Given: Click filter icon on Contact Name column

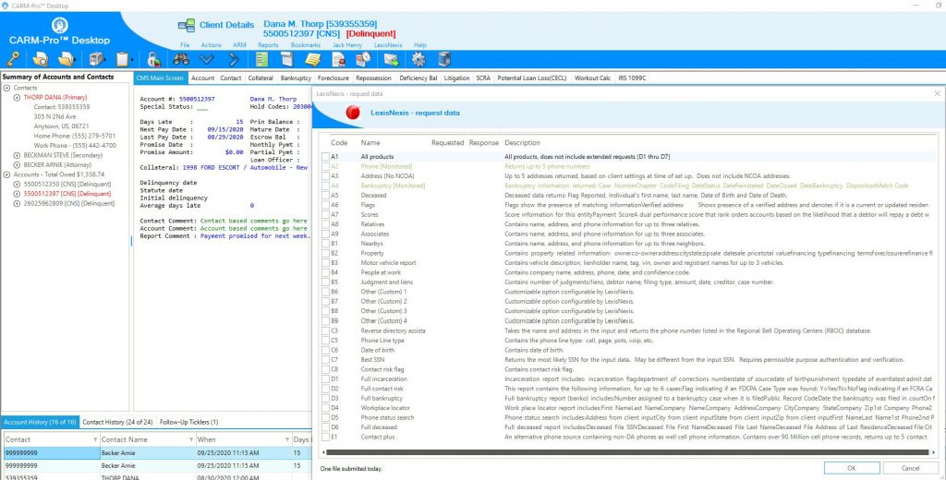Looking at the screenshot, I should click(191, 439).
